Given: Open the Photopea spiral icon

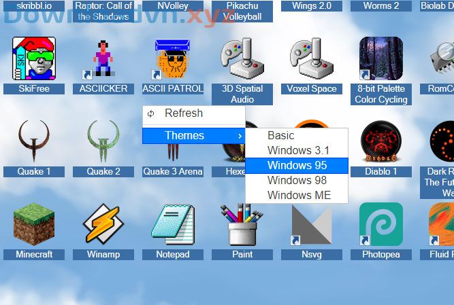Looking at the screenshot, I should (x=381, y=224).
